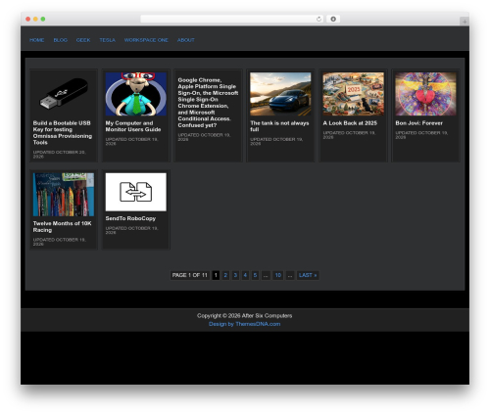Open the race medals thumbnail
This screenshot has width=490, height=414.
coord(64,195)
